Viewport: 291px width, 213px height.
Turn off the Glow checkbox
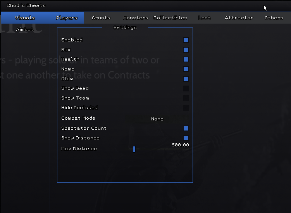186,79
